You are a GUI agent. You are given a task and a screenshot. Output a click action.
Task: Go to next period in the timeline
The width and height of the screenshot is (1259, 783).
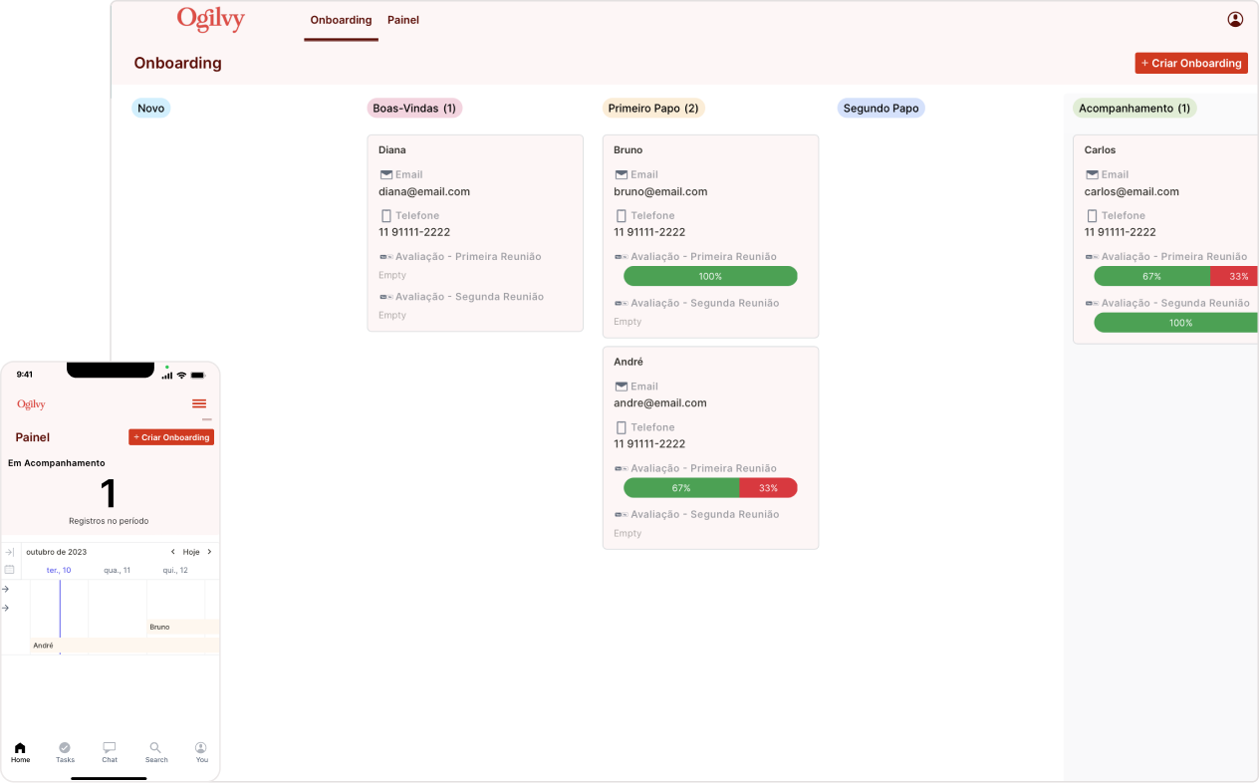(x=209, y=552)
